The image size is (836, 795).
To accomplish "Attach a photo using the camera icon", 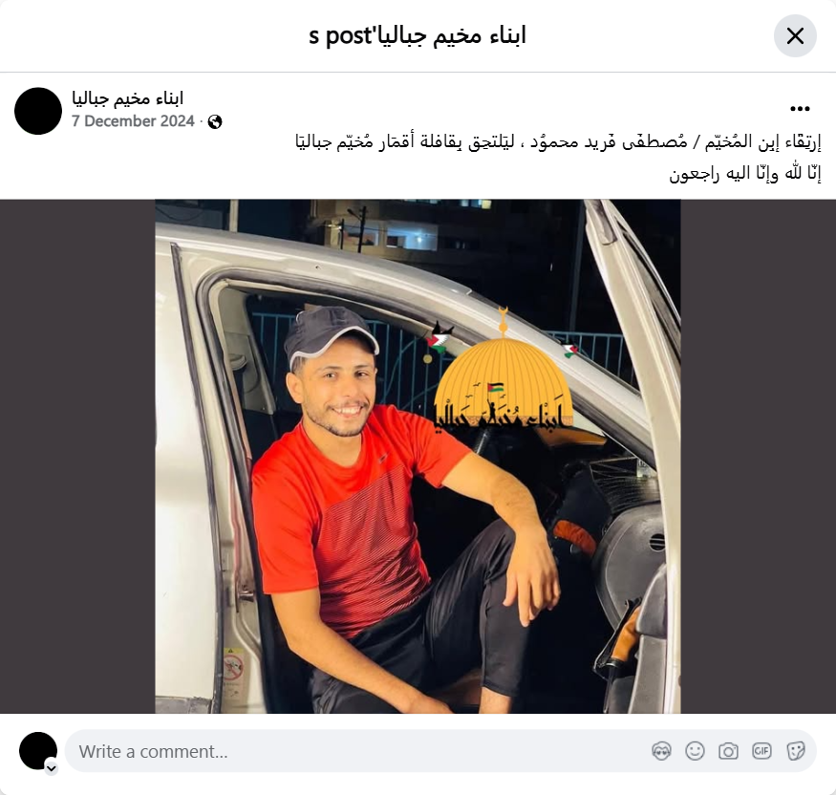I will pos(728,751).
